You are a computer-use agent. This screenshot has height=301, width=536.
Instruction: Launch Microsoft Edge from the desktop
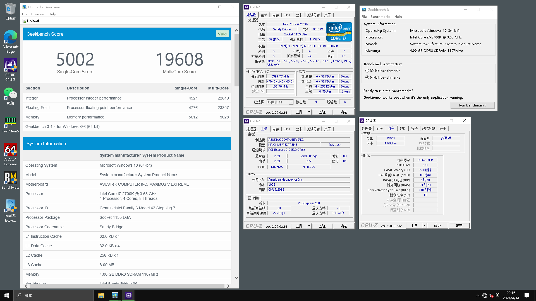click(10, 42)
